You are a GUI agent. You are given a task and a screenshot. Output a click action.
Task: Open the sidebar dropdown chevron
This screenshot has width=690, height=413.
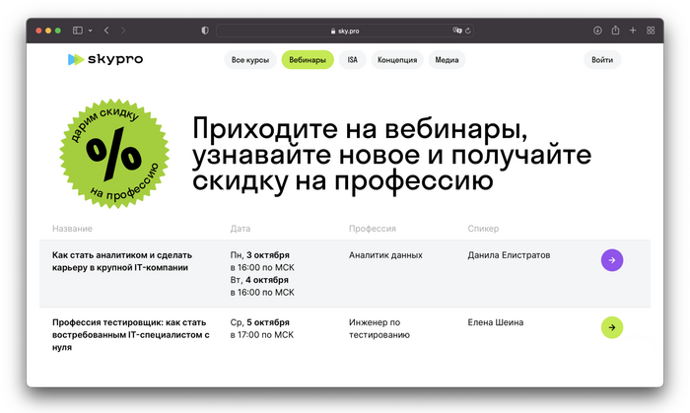point(91,31)
